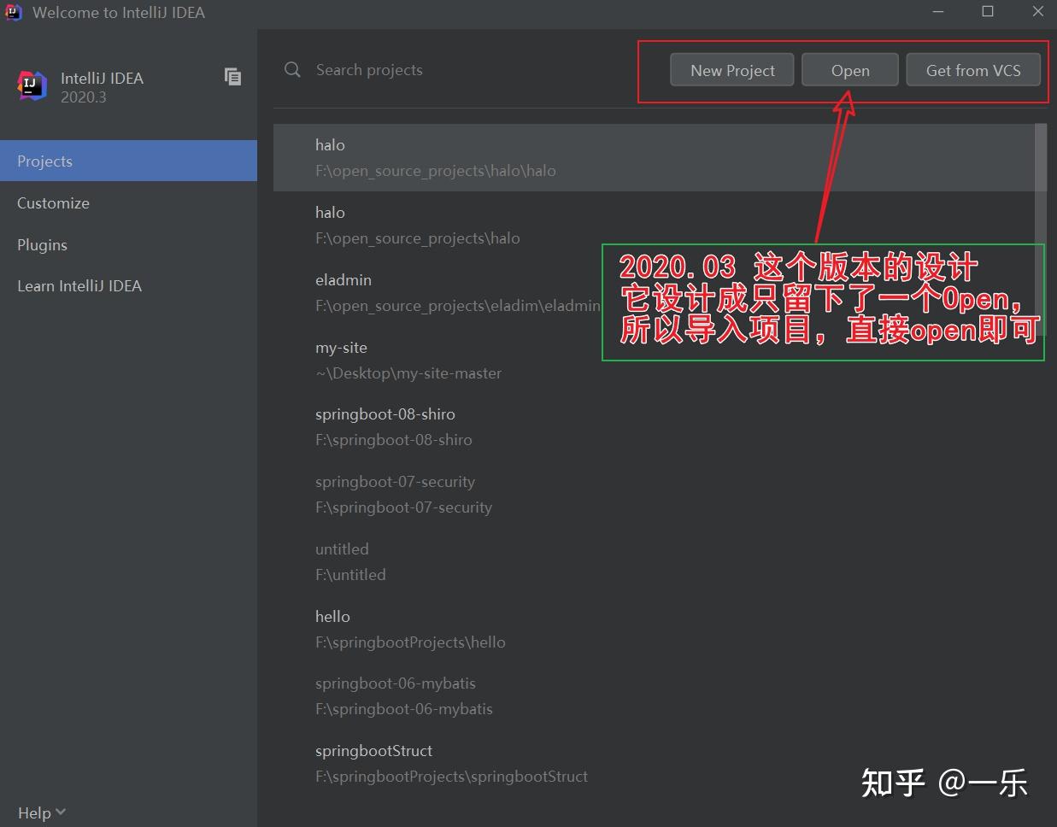This screenshot has height=827, width=1057.
Task: Click the IntelliJ IDEA logo icon
Action: [32, 85]
